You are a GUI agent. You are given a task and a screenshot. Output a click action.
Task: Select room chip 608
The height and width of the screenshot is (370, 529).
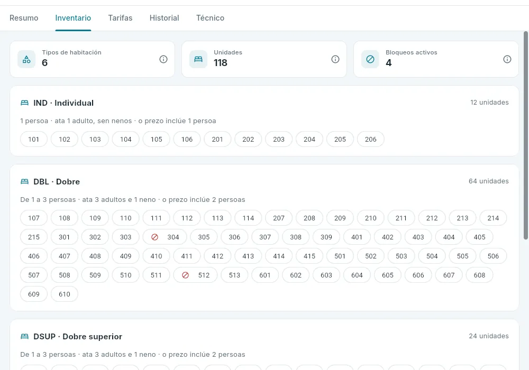[x=479, y=275]
